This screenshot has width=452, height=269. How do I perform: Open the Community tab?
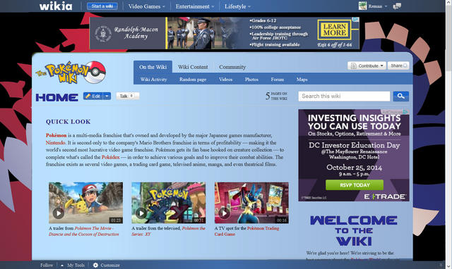[x=232, y=67]
